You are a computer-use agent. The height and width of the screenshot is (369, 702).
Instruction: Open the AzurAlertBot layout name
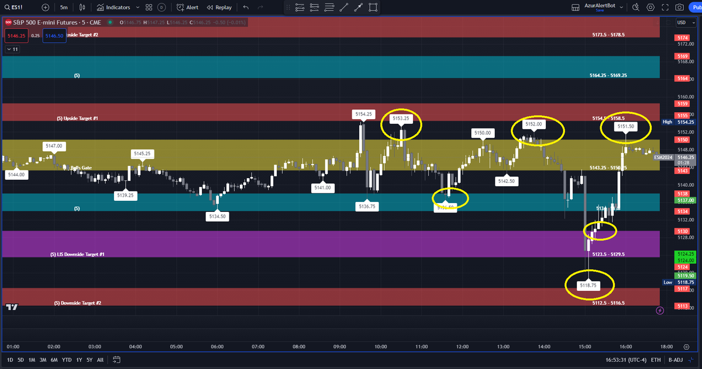pyautogui.click(x=600, y=5)
